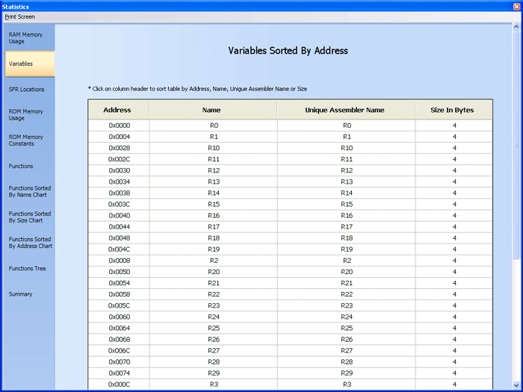Click R29 in the Name column
The height and width of the screenshot is (392, 523).
[214, 373]
